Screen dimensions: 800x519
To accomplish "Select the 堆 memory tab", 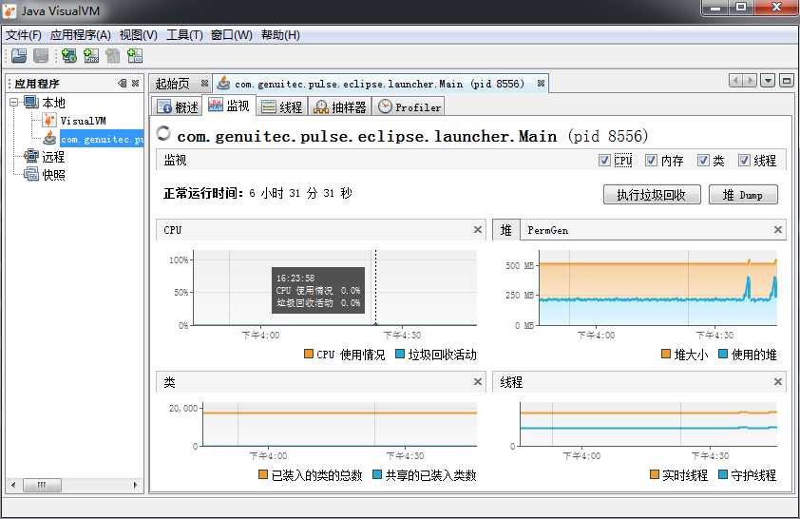I will pyautogui.click(x=506, y=230).
